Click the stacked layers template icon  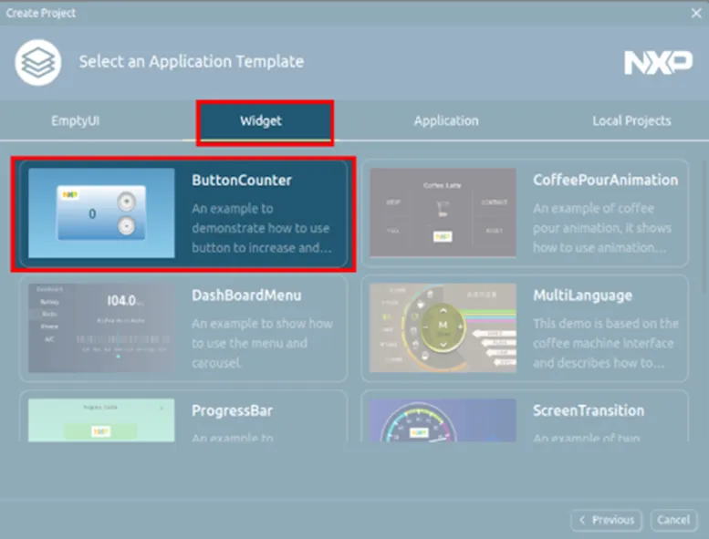(x=38, y=62)
